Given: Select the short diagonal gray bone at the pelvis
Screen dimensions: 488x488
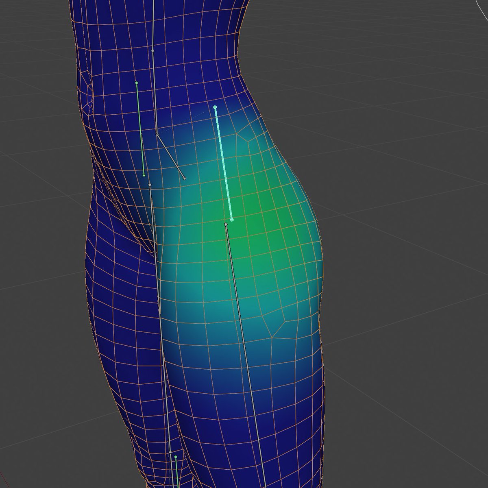Looking at the screenshot, I should 170,157.
